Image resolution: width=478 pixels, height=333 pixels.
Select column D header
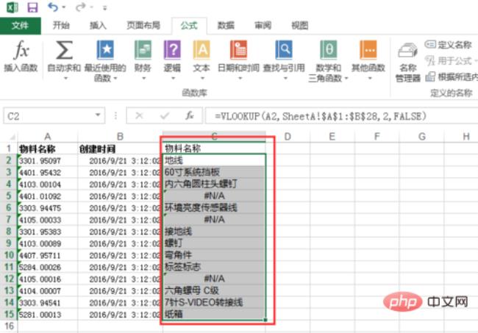pyautogui.click(x=288, y=137)
